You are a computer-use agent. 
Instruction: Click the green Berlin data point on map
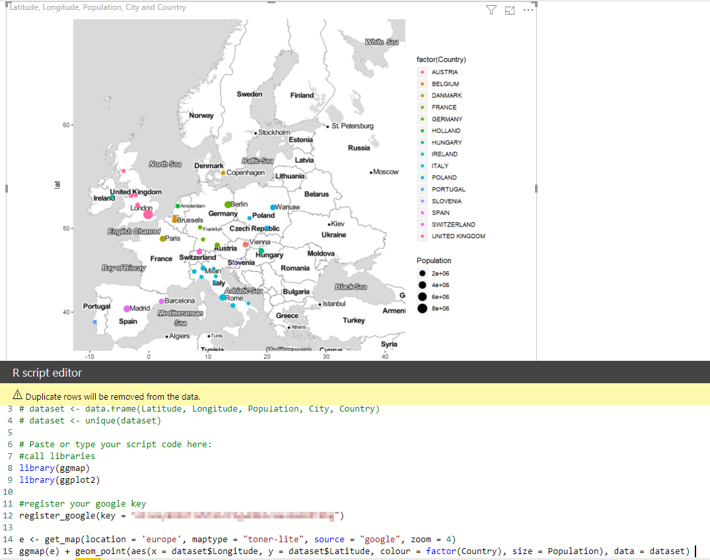click(x=228, y=205)
